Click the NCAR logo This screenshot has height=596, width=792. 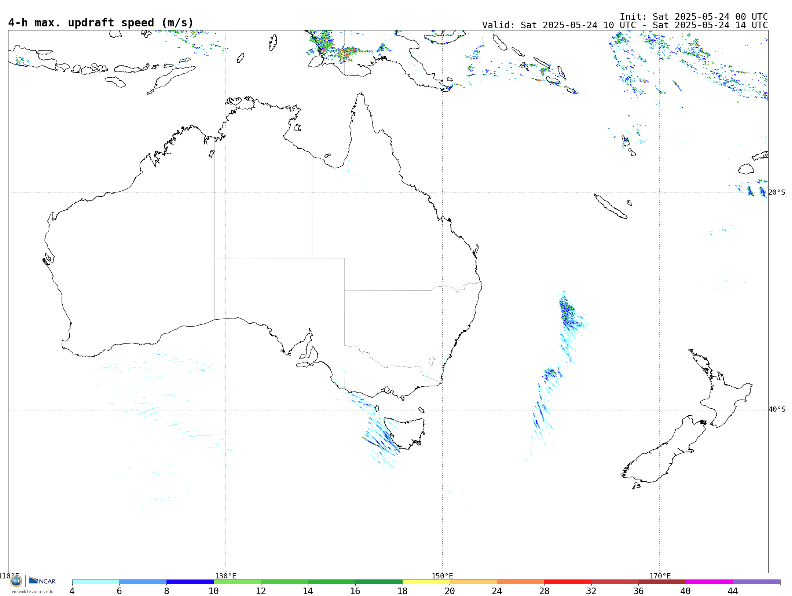click(42, 581)
